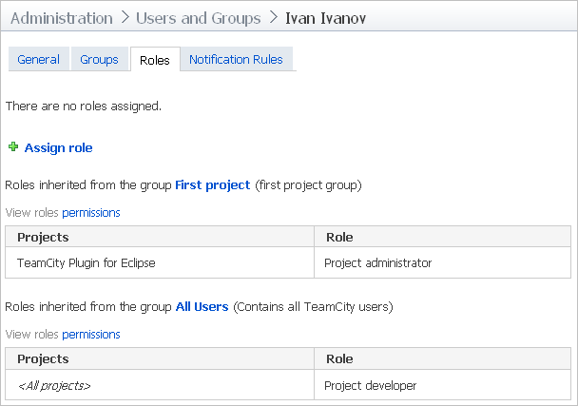Go to Administration breadcrumb
The height and width of the screenshot is (406, 578).
pyautogui.click(x=62, y=18)
